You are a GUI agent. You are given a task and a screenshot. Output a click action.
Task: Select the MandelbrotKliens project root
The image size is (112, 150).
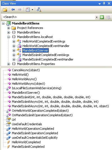pyautogui.click(x=26, y=23)
